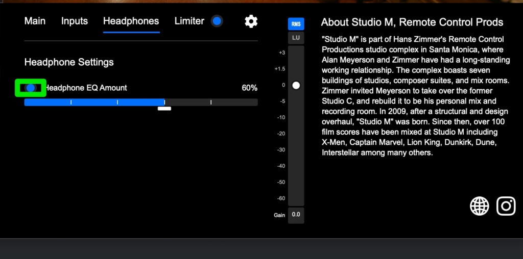Click the About Studio M heading
This screenshot has height=259, width=523.
pyautogui.click(x=412, y=22)
